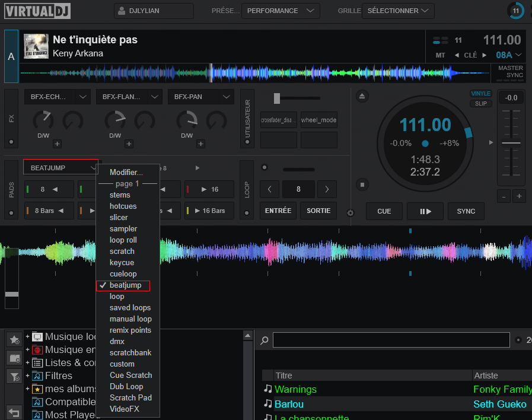
Task: Shift key up with right CLÉ arrow
Action: click(x=485, y=55)
